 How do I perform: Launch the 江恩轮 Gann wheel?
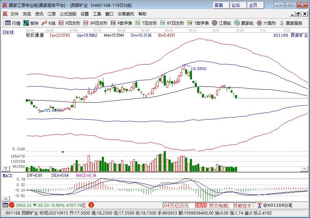click(x=222, y=23)
